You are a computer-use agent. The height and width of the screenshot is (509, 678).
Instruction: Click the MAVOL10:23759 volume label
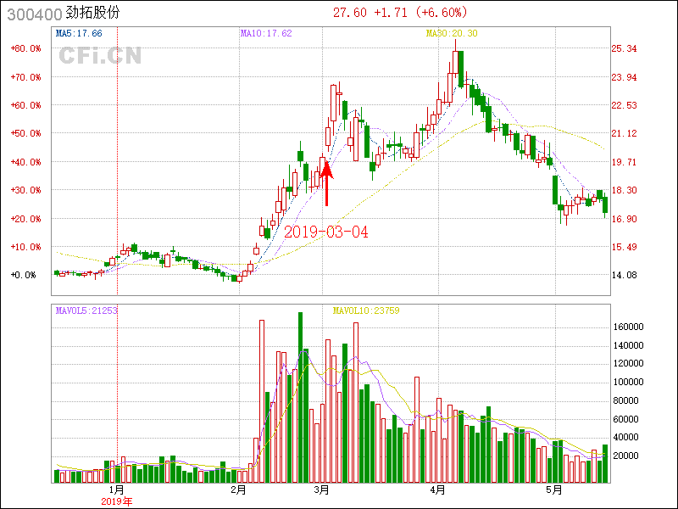(365, 310)
